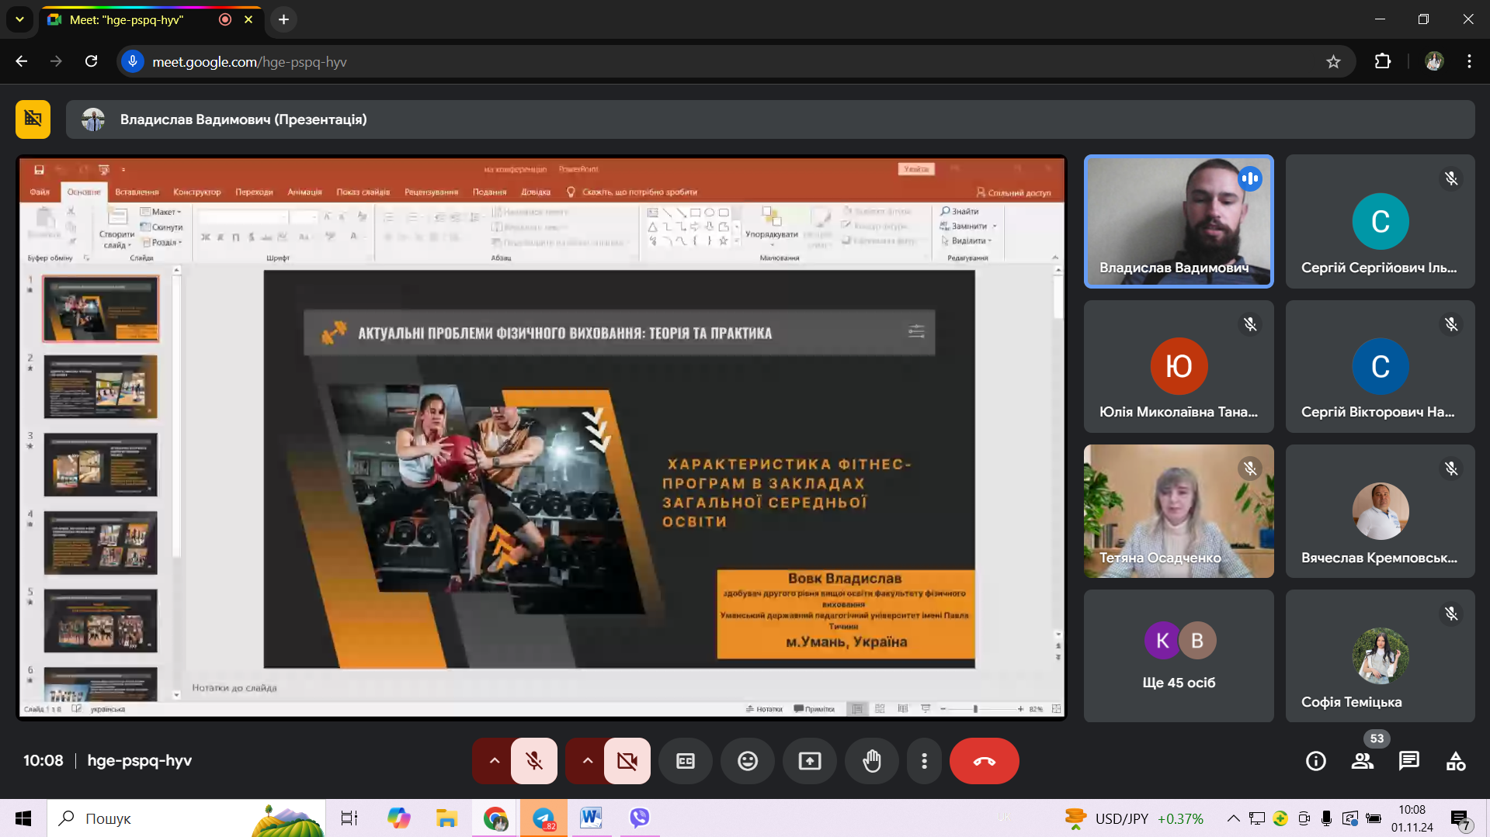This screenshot has width=1490, height=837.
Task: Click the presenter name 'Владислав Вадимович (Презентація)'
Action: click(x=243, y=119)
